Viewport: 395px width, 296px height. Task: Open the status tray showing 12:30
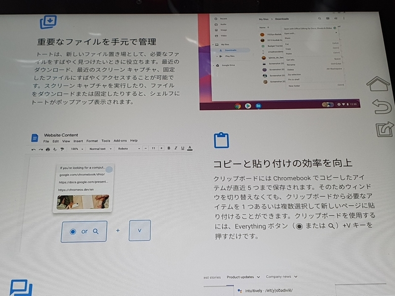(x=348, y=104)
